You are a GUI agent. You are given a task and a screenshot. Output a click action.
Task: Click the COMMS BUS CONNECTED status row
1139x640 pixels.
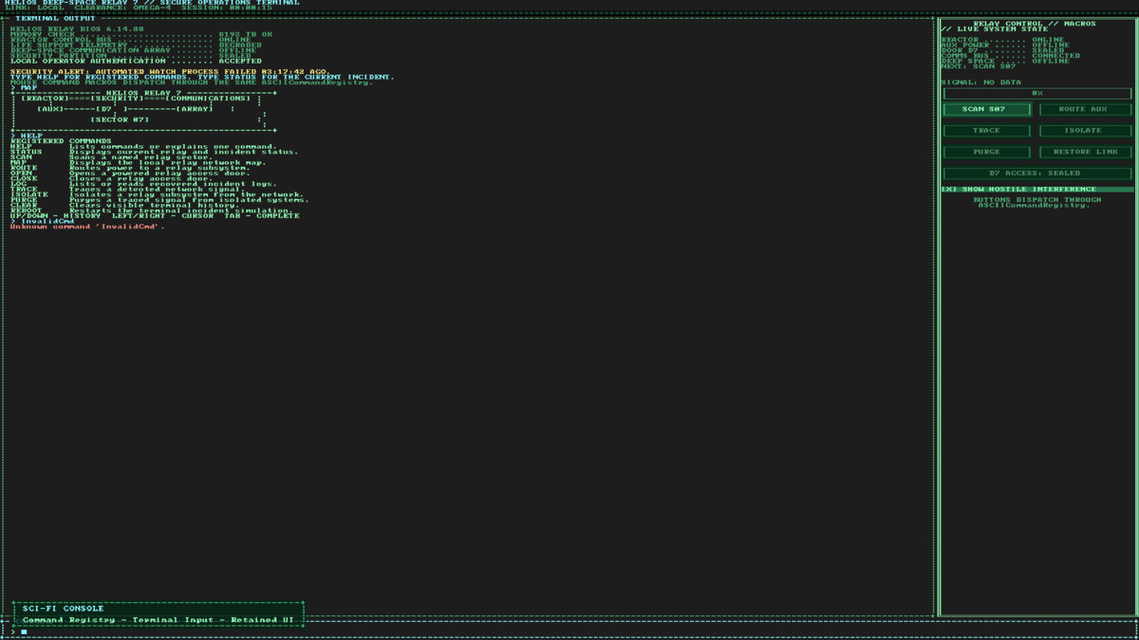[1011, 56]
